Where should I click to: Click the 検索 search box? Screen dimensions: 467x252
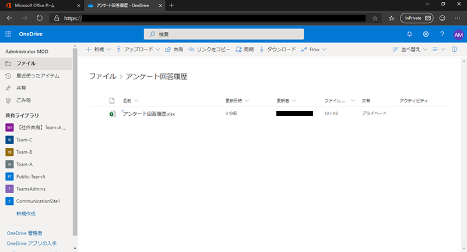tap(223, 34)
